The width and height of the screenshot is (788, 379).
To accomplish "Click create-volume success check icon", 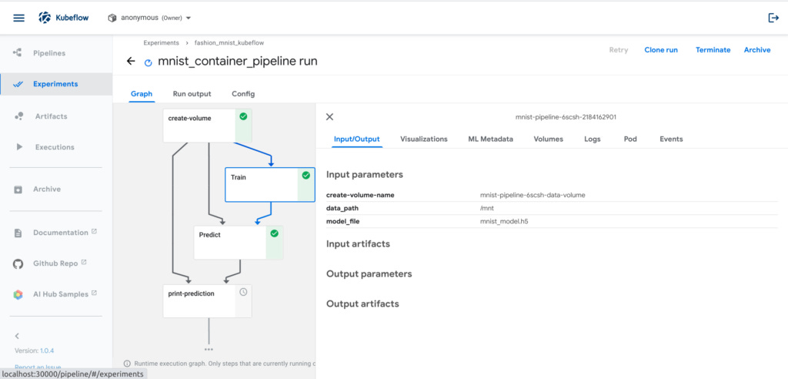I will click(x=243, y=116).
